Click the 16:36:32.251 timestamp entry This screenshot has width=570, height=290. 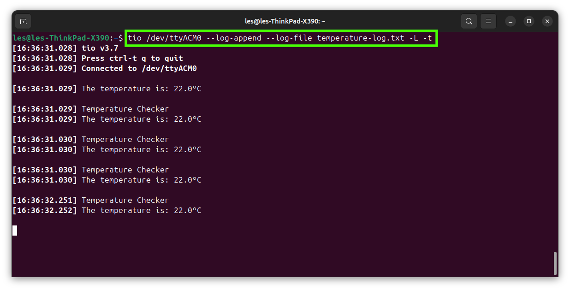point(45,200)
